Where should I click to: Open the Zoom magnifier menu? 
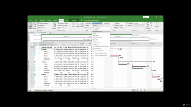117,23
